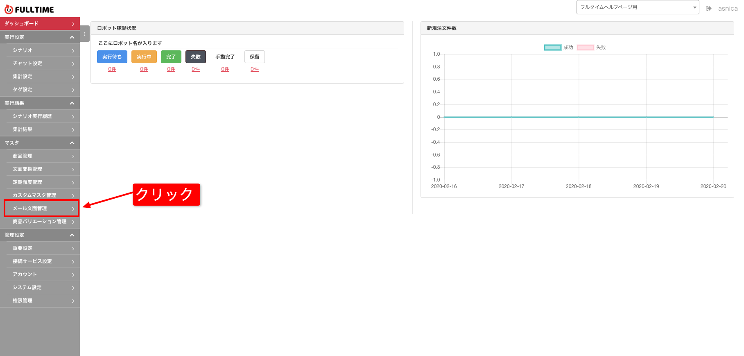Open the 0件 link under 実行待ち

(x=112, y=69)
